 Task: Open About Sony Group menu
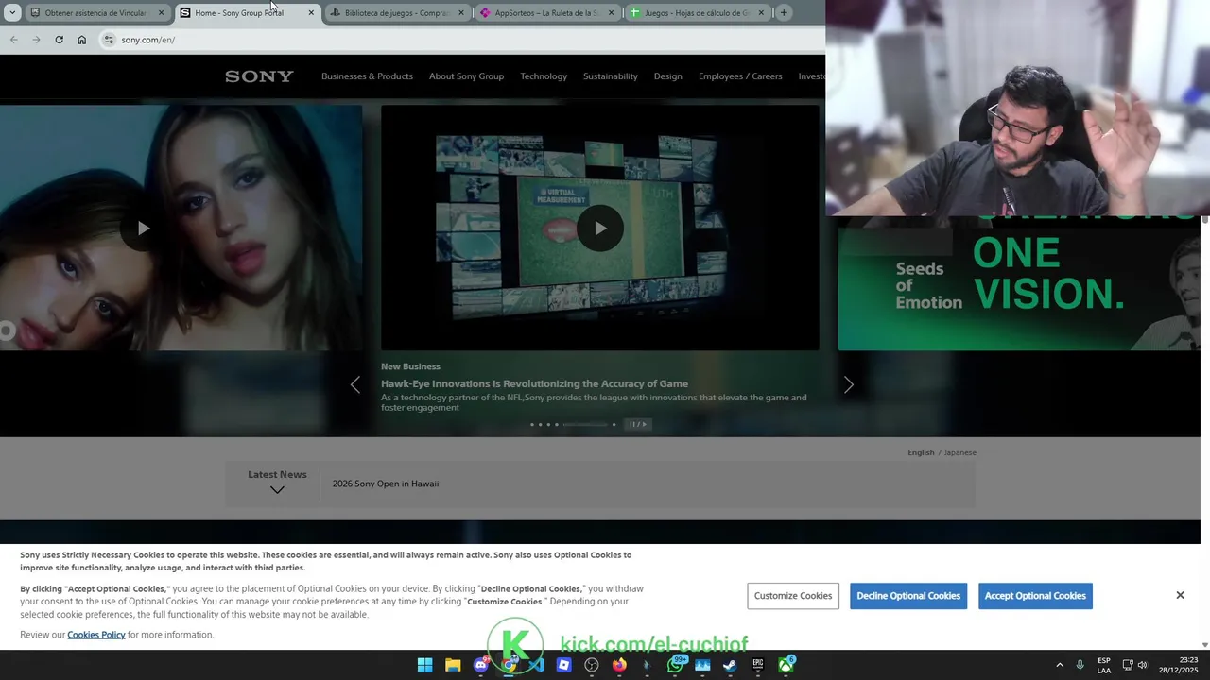466,76
